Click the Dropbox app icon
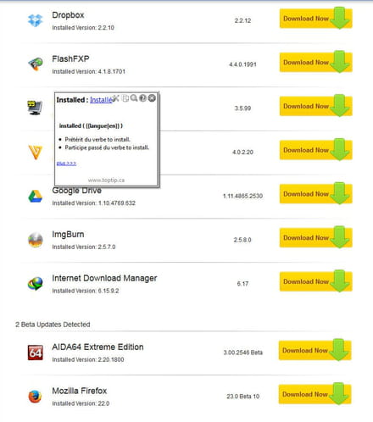The image size is (373, 422). [36, 20]
